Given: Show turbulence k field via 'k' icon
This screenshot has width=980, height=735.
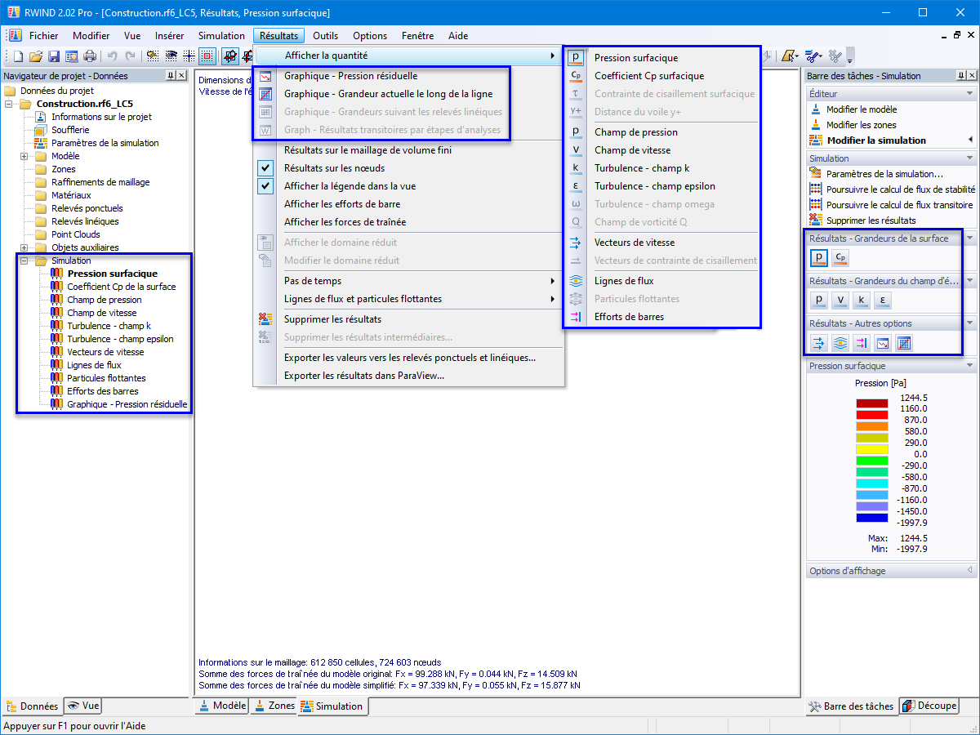Looking at the screenshot, I should 862,301.
